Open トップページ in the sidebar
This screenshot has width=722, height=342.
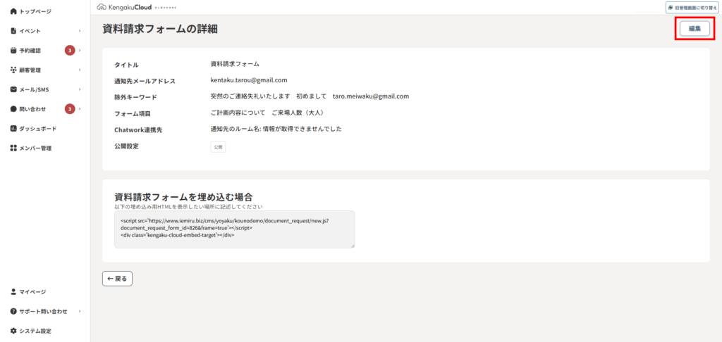coord(35,11)
